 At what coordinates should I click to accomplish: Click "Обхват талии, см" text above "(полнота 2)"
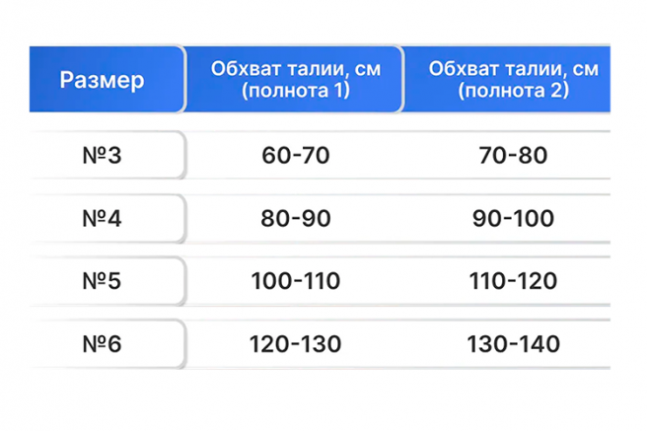coord(514,69)
